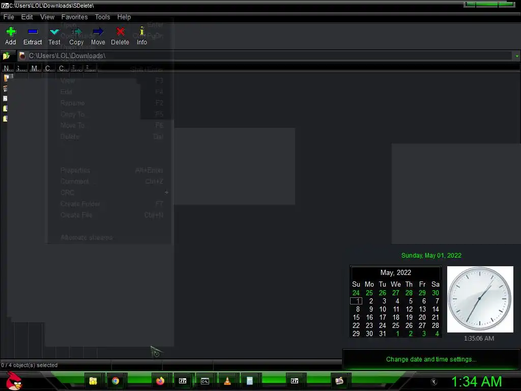
Task: Open the File menu
Action: click(9, 17)
